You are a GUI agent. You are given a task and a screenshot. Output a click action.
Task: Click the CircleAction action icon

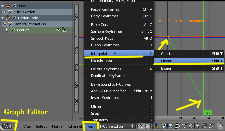pos(10,12)
